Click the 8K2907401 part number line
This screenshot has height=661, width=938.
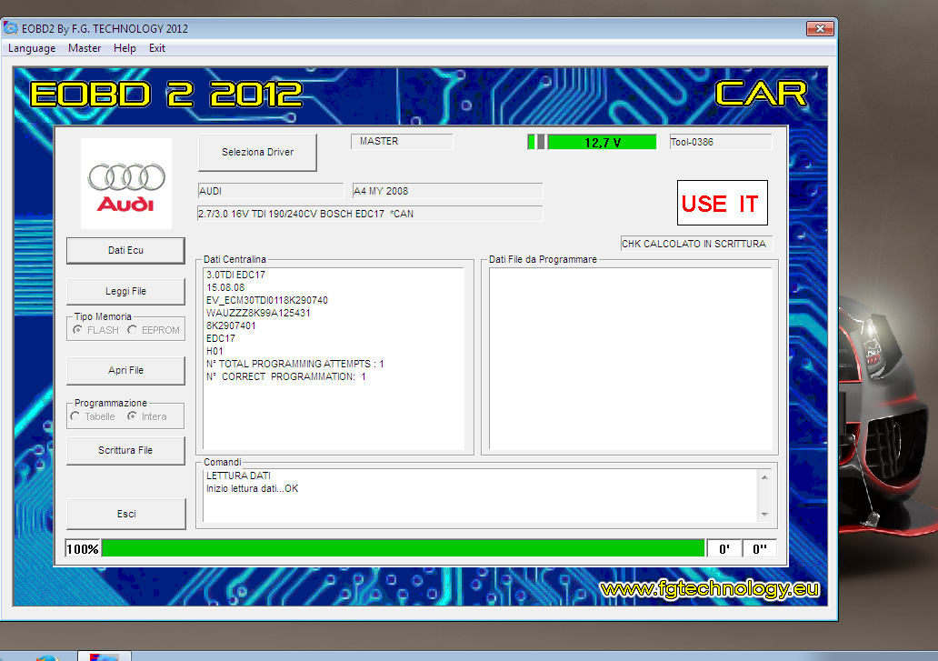(231, 325)
